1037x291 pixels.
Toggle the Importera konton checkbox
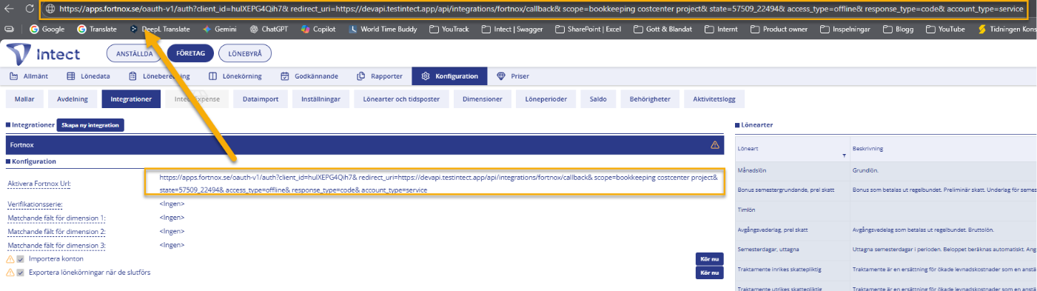[x=21, y=259]
